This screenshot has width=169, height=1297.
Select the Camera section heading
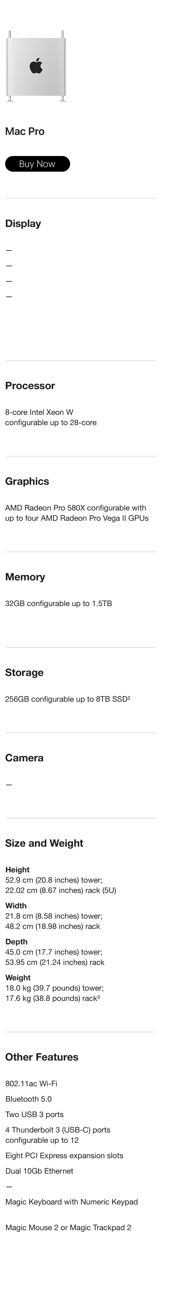[24, 758]
